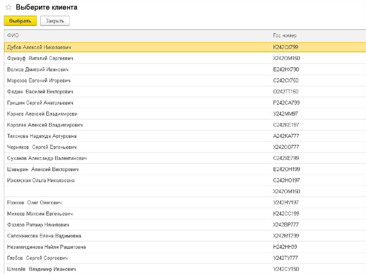Choose Рожков Олег Олегович entry

tap(34, 203)
